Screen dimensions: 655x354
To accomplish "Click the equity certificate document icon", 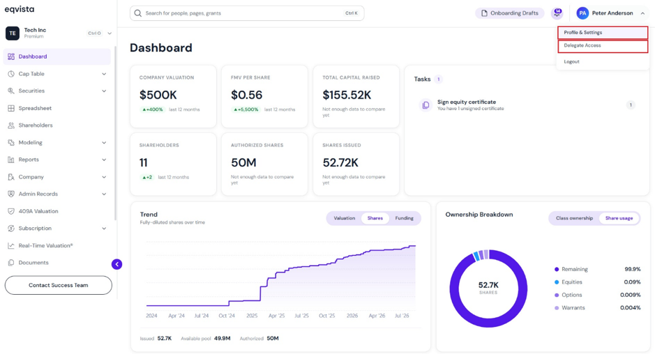I will [x=426, y=105].
